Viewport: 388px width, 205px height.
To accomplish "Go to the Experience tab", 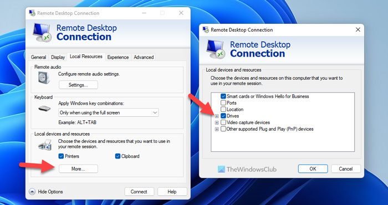I will point(118,57).
